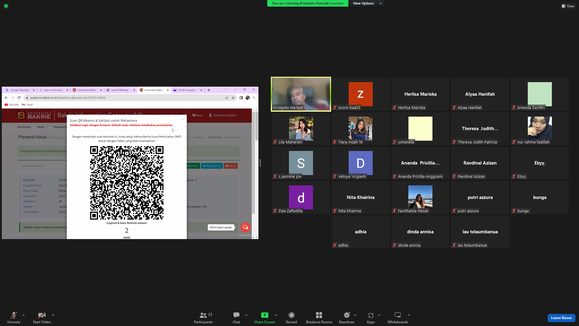
Task: Click the QR code image
Action: (127, 183)
